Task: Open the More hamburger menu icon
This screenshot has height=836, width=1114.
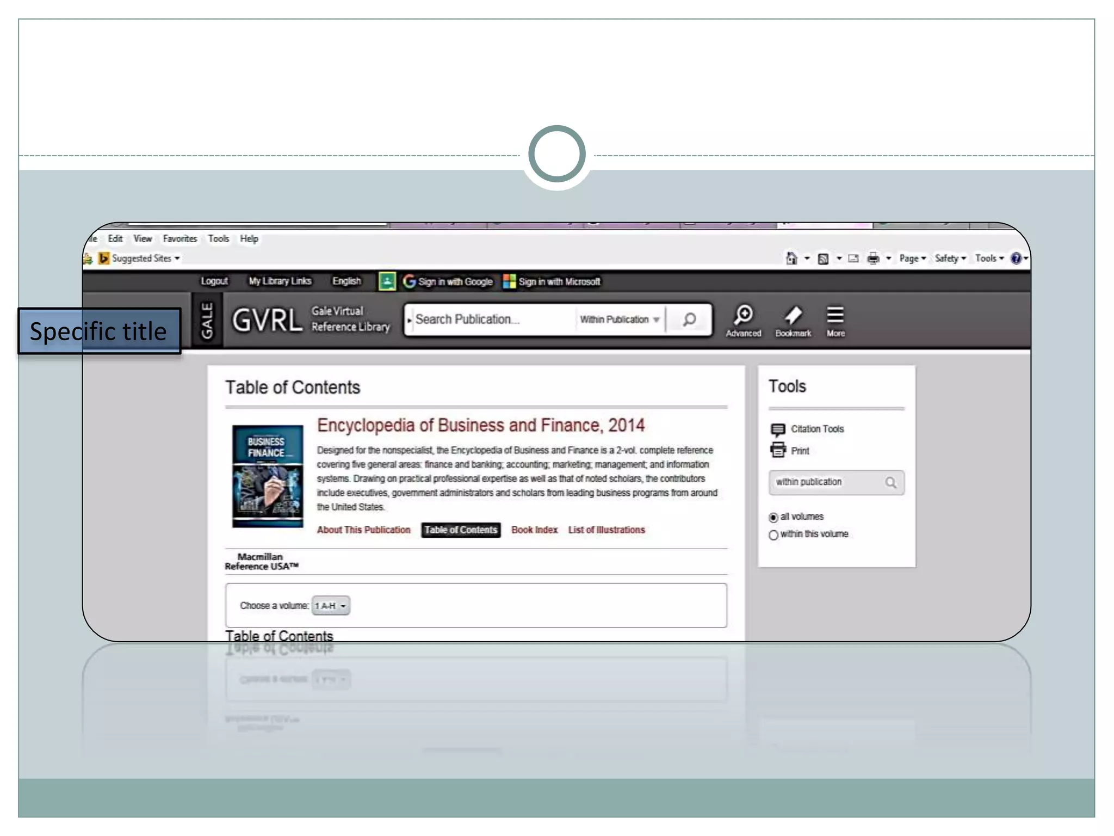Action: tap(835, 315)
